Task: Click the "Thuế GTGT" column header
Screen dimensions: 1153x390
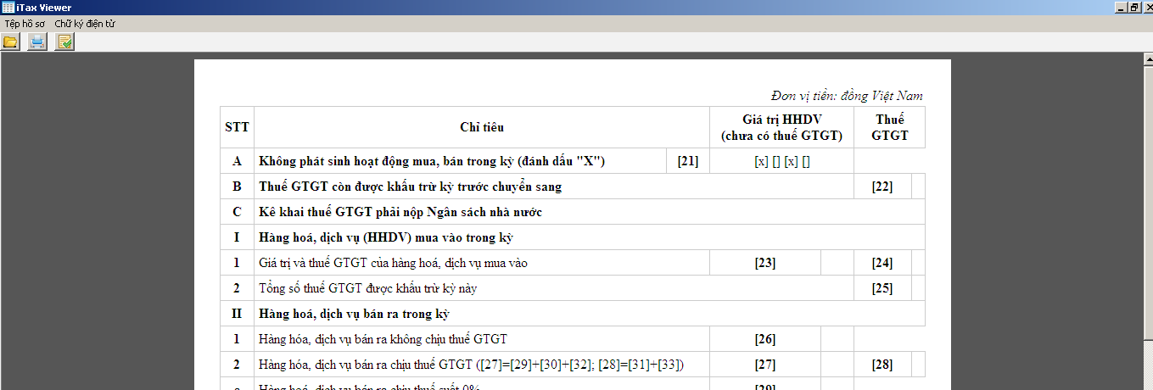Action: [x=889, y=127]
